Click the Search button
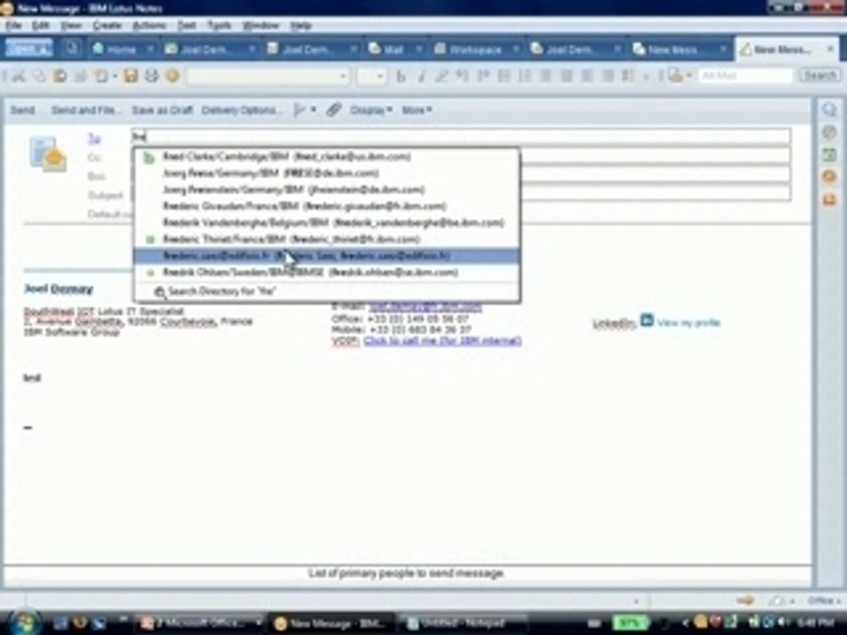The width and height of the screenshot is (847, 635). (x=820, y=76)
